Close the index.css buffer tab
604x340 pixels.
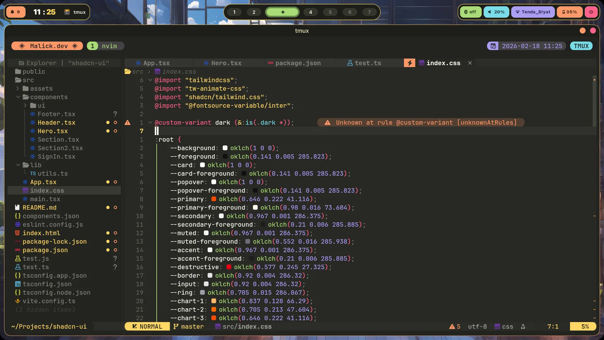click(470, 63)
